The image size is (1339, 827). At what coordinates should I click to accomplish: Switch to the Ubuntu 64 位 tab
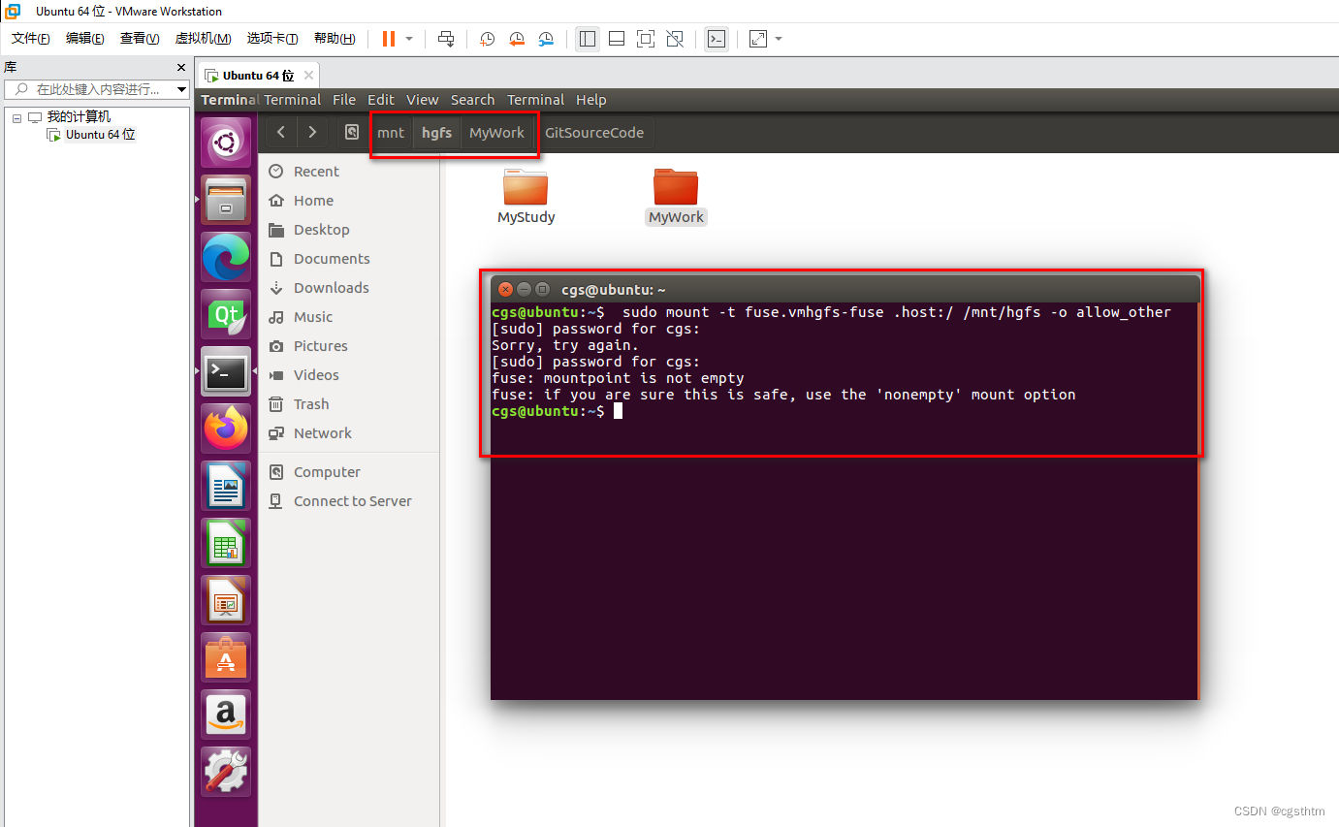(258, 75)
